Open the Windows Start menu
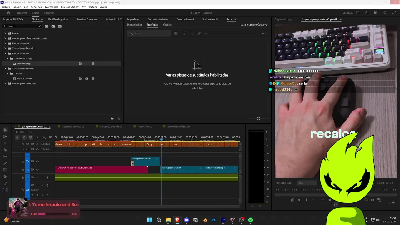This screenshot has width=400, height=225. pyautogui.click(x=150, y=220)
